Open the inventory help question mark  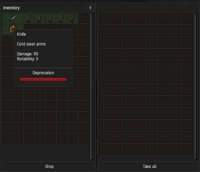click(90, 8)
